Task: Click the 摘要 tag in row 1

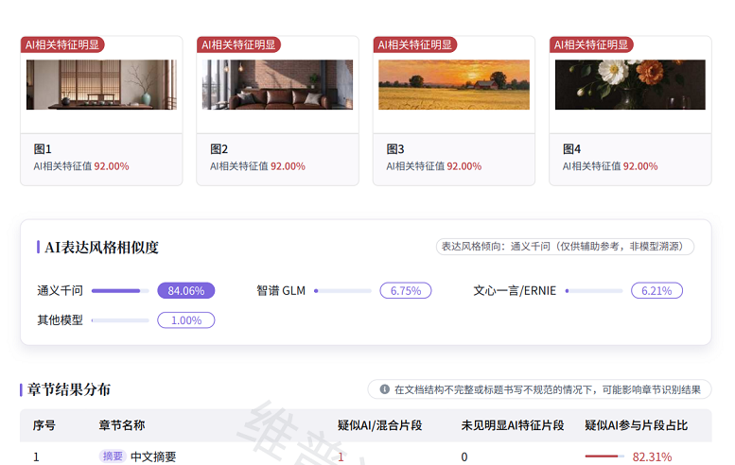Action: tap(113, 456)
